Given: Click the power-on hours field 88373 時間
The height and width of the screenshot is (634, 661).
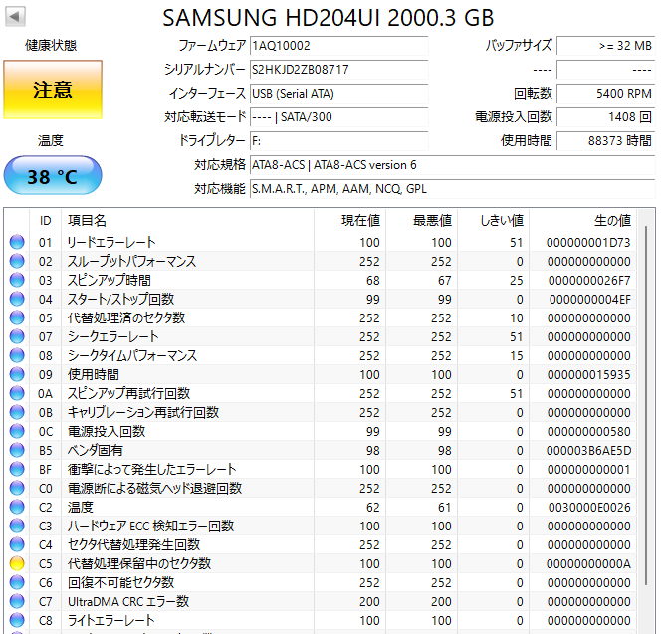Looking at the screenshot, I should pyautogui.click(x=606, y=141).
